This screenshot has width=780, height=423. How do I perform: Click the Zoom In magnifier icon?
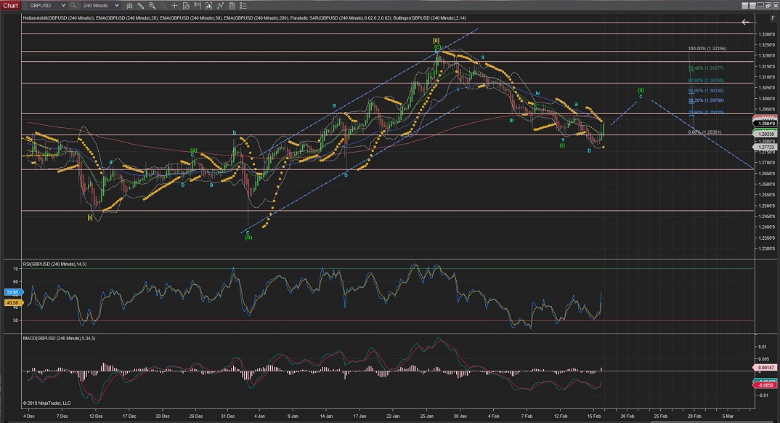click(153, 6)
